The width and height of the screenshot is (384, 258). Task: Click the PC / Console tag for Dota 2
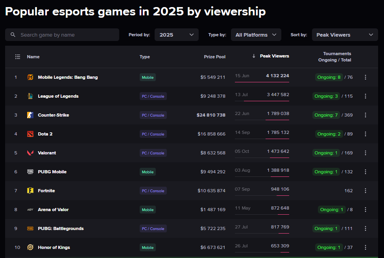pyautogui.click(x=153, y=134)
